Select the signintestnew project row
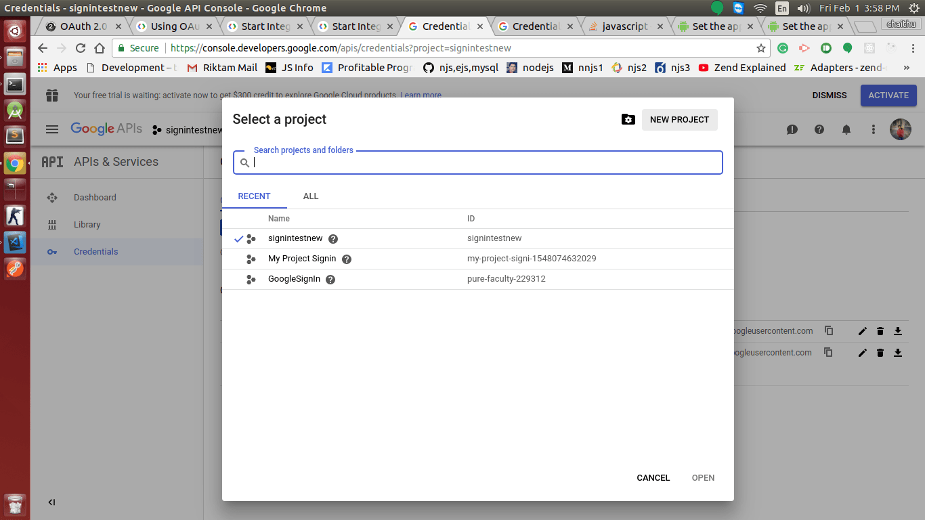 click(478, 238)
